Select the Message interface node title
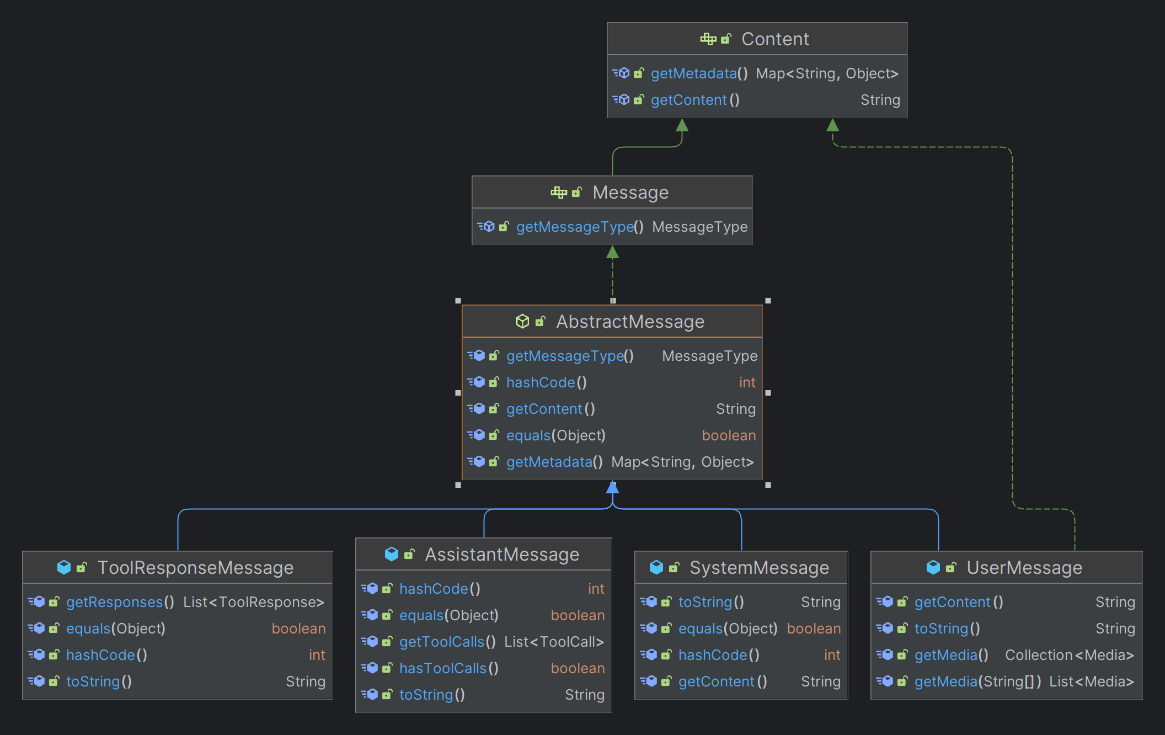This screenshot has height=735, width=1165. click(630, 193)
